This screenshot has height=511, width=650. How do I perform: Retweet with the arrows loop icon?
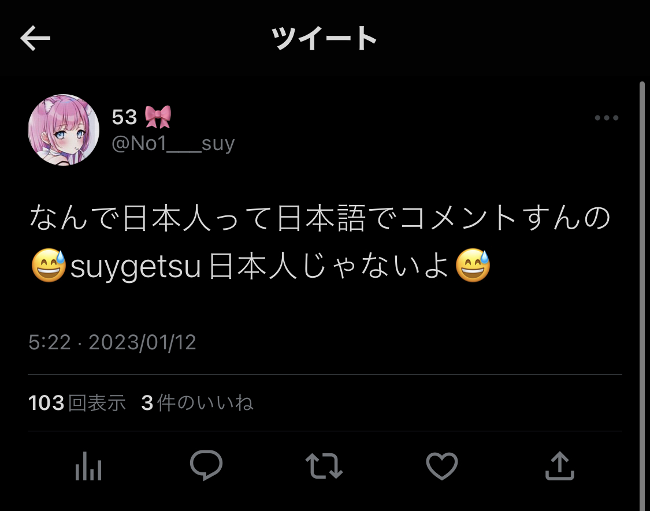[324, 466]
